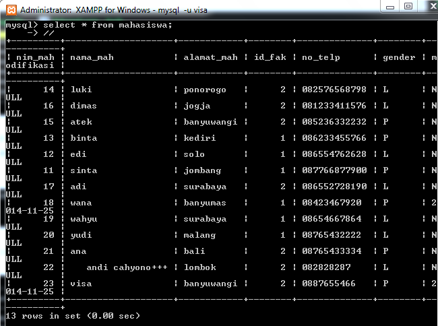Click the 'nama_mah' column header
Image resolution: width=438 pixels, height=326 pixels.
tap(92, 57)
